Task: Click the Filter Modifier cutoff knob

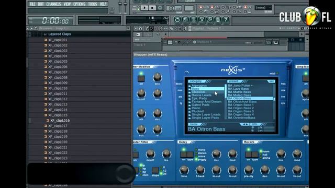Action: tap(141, 93)
